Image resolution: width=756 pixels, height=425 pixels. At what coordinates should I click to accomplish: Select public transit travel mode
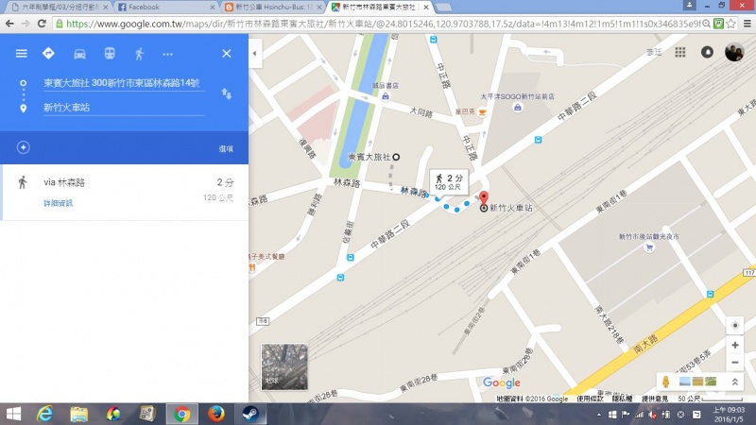[x=109, y=54]
